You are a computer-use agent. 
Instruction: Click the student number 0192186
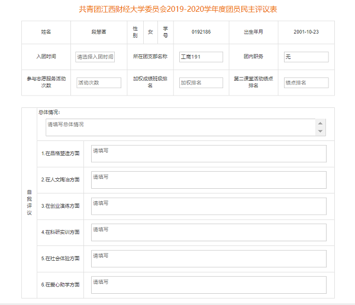[201, 32]
